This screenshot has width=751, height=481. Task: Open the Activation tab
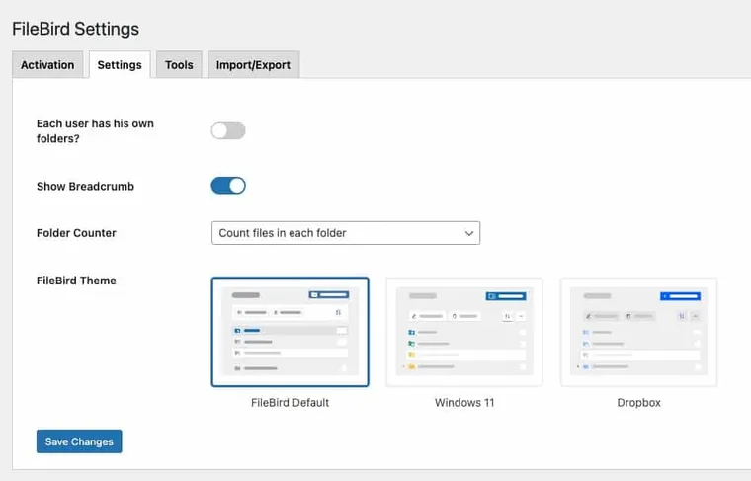click(47, 64)
